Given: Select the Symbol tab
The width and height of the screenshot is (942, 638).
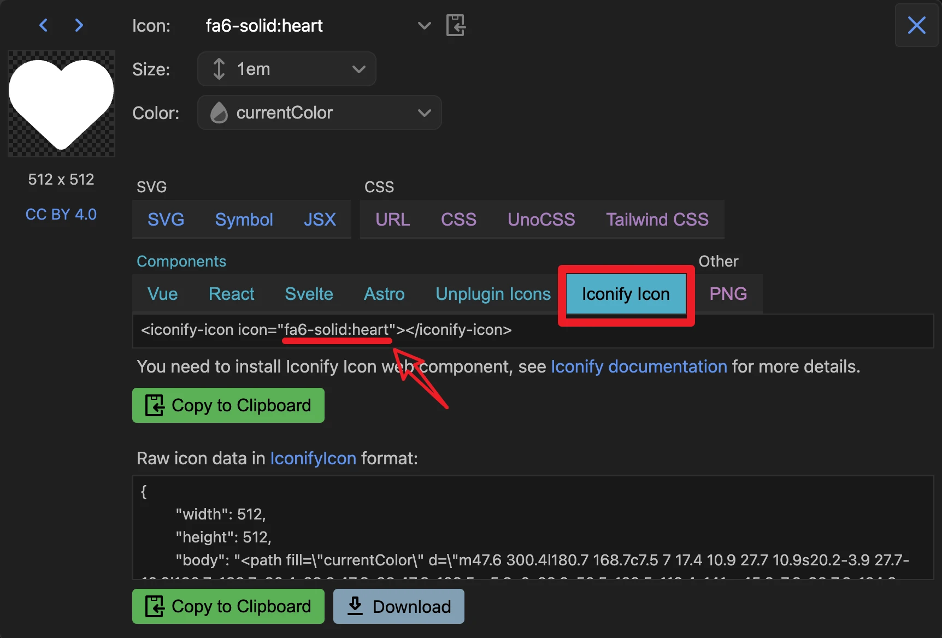Looking at the screenshot, I should click(x=244, y=220).
